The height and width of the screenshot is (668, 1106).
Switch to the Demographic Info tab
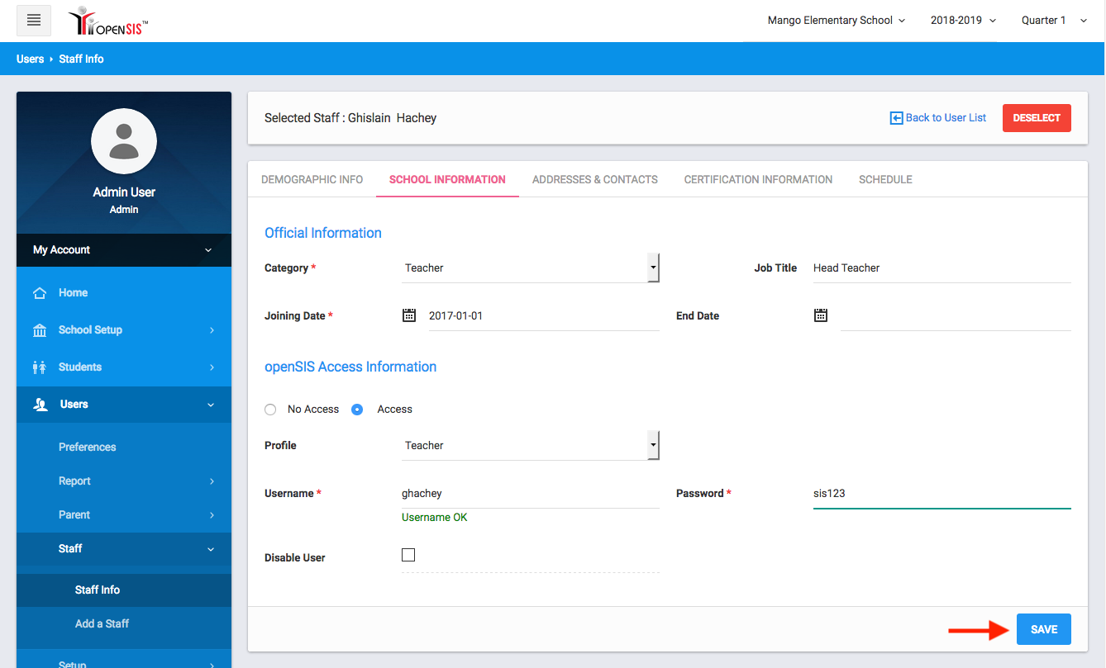[312, 179]
